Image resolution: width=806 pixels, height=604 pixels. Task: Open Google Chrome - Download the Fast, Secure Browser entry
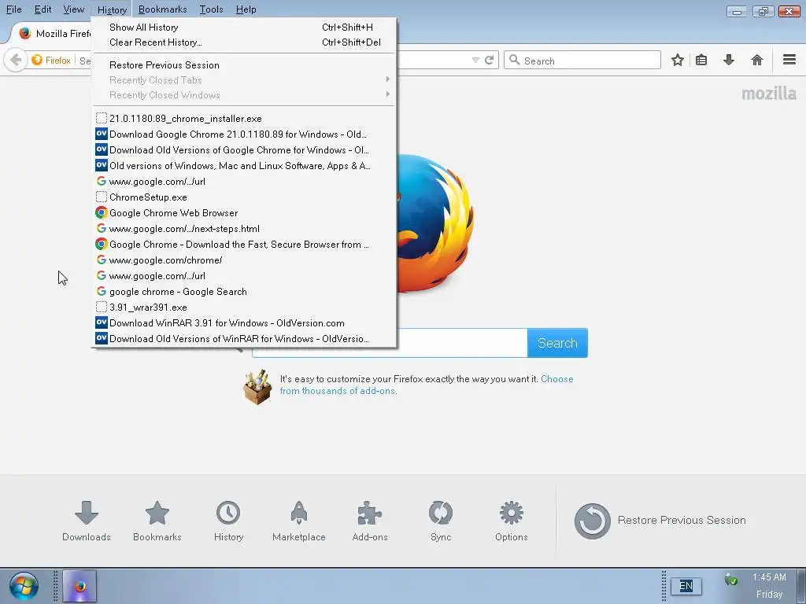[x=244, y=245]
